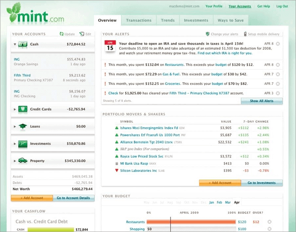The height and width of the screenshot is (232, 296).
Task: Dismiss the Gas & Fuel budget alert
Action: point(278,74)
